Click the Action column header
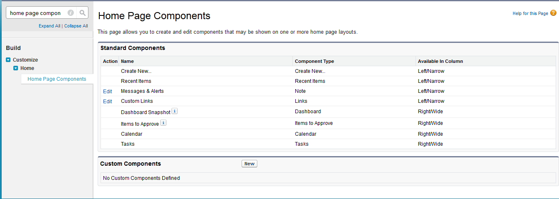The height and width of the screenshot is (199, 559). click(x=110, y=61)
